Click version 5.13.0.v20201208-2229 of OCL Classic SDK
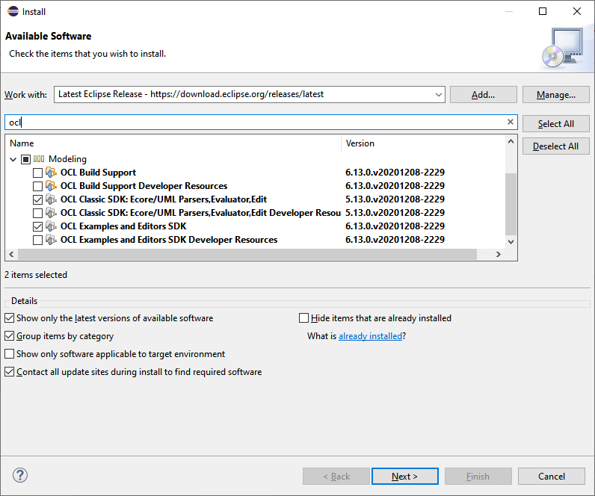Viewport: 595px width, 496px height. (395, 199)
